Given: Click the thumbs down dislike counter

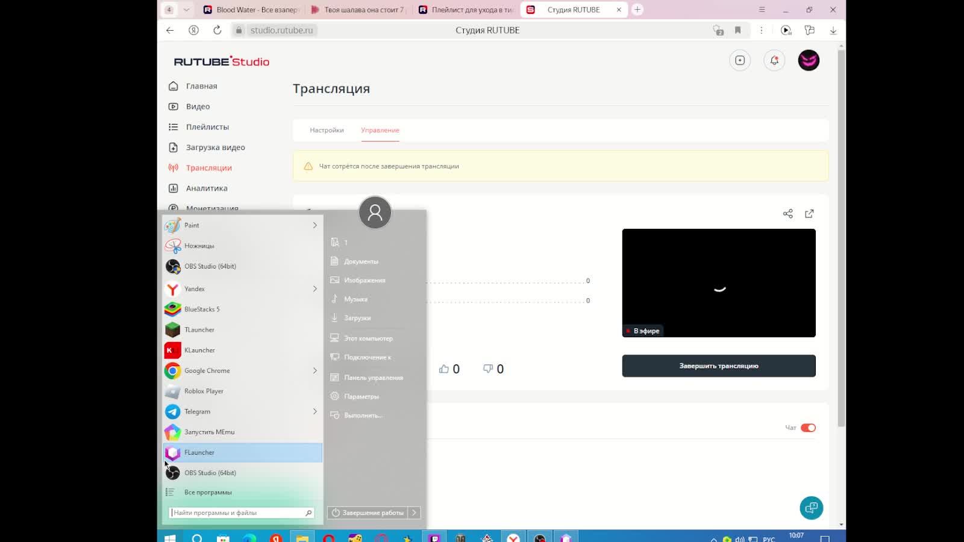Looking at the screenshot, I should [493, 369].
